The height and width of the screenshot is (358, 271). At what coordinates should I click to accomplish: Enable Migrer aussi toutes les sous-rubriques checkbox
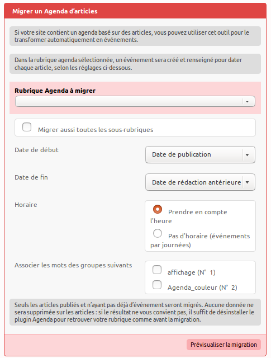[27, 127]
